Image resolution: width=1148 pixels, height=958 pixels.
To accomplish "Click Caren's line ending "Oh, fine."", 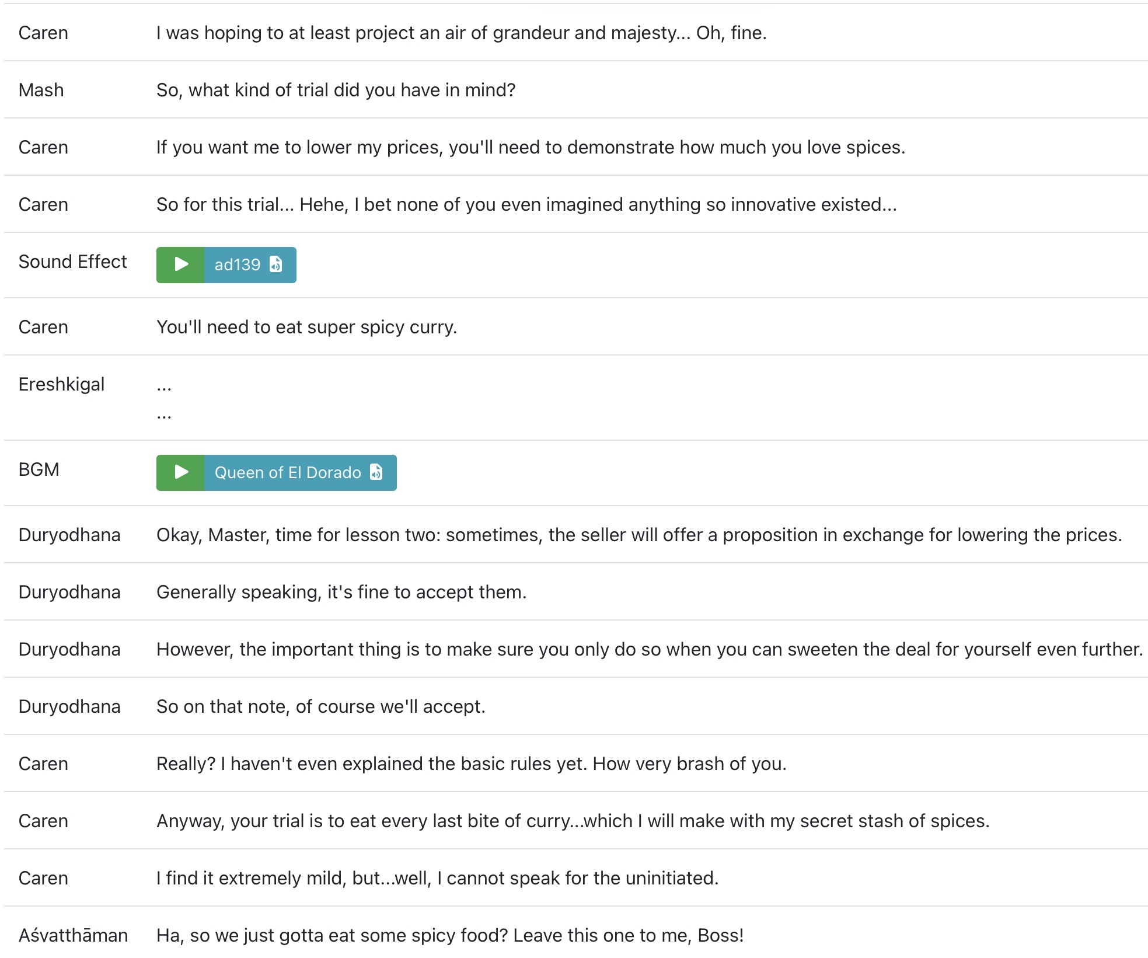I will pos(462,33).
